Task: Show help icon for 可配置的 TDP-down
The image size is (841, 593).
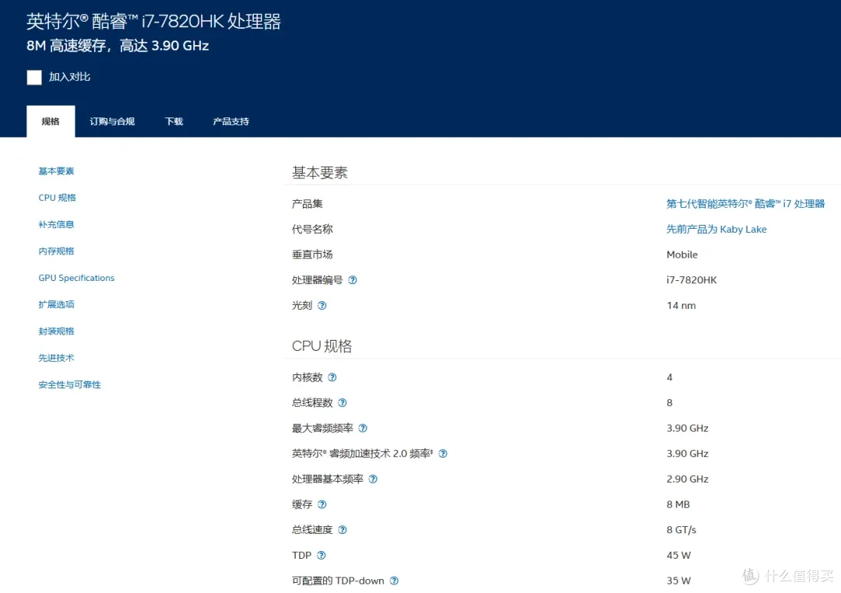Action: (x=394, y=581)
